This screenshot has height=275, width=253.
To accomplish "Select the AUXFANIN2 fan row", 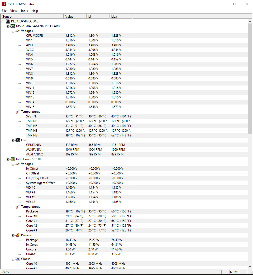I will pyautogui.click(x=137, y=154).
